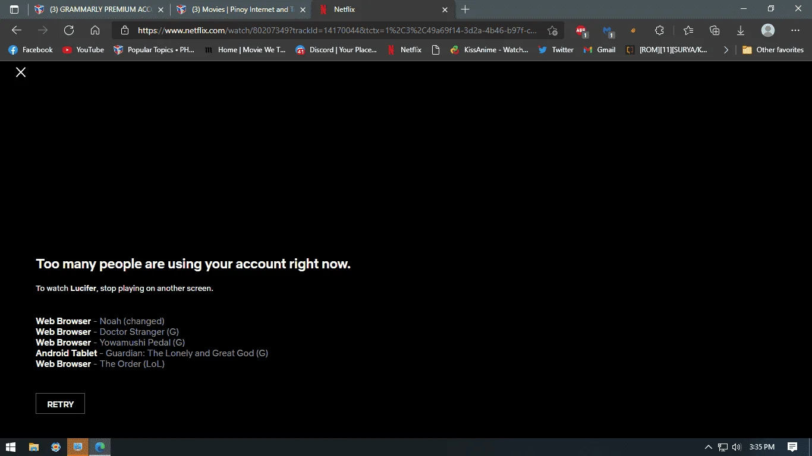Open Home Movie We T bookmark
812x456 pixels.
click(x=244, y=50)
